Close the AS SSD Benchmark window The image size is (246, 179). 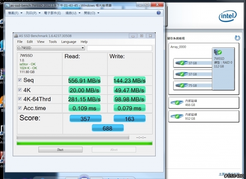(150, 36)
